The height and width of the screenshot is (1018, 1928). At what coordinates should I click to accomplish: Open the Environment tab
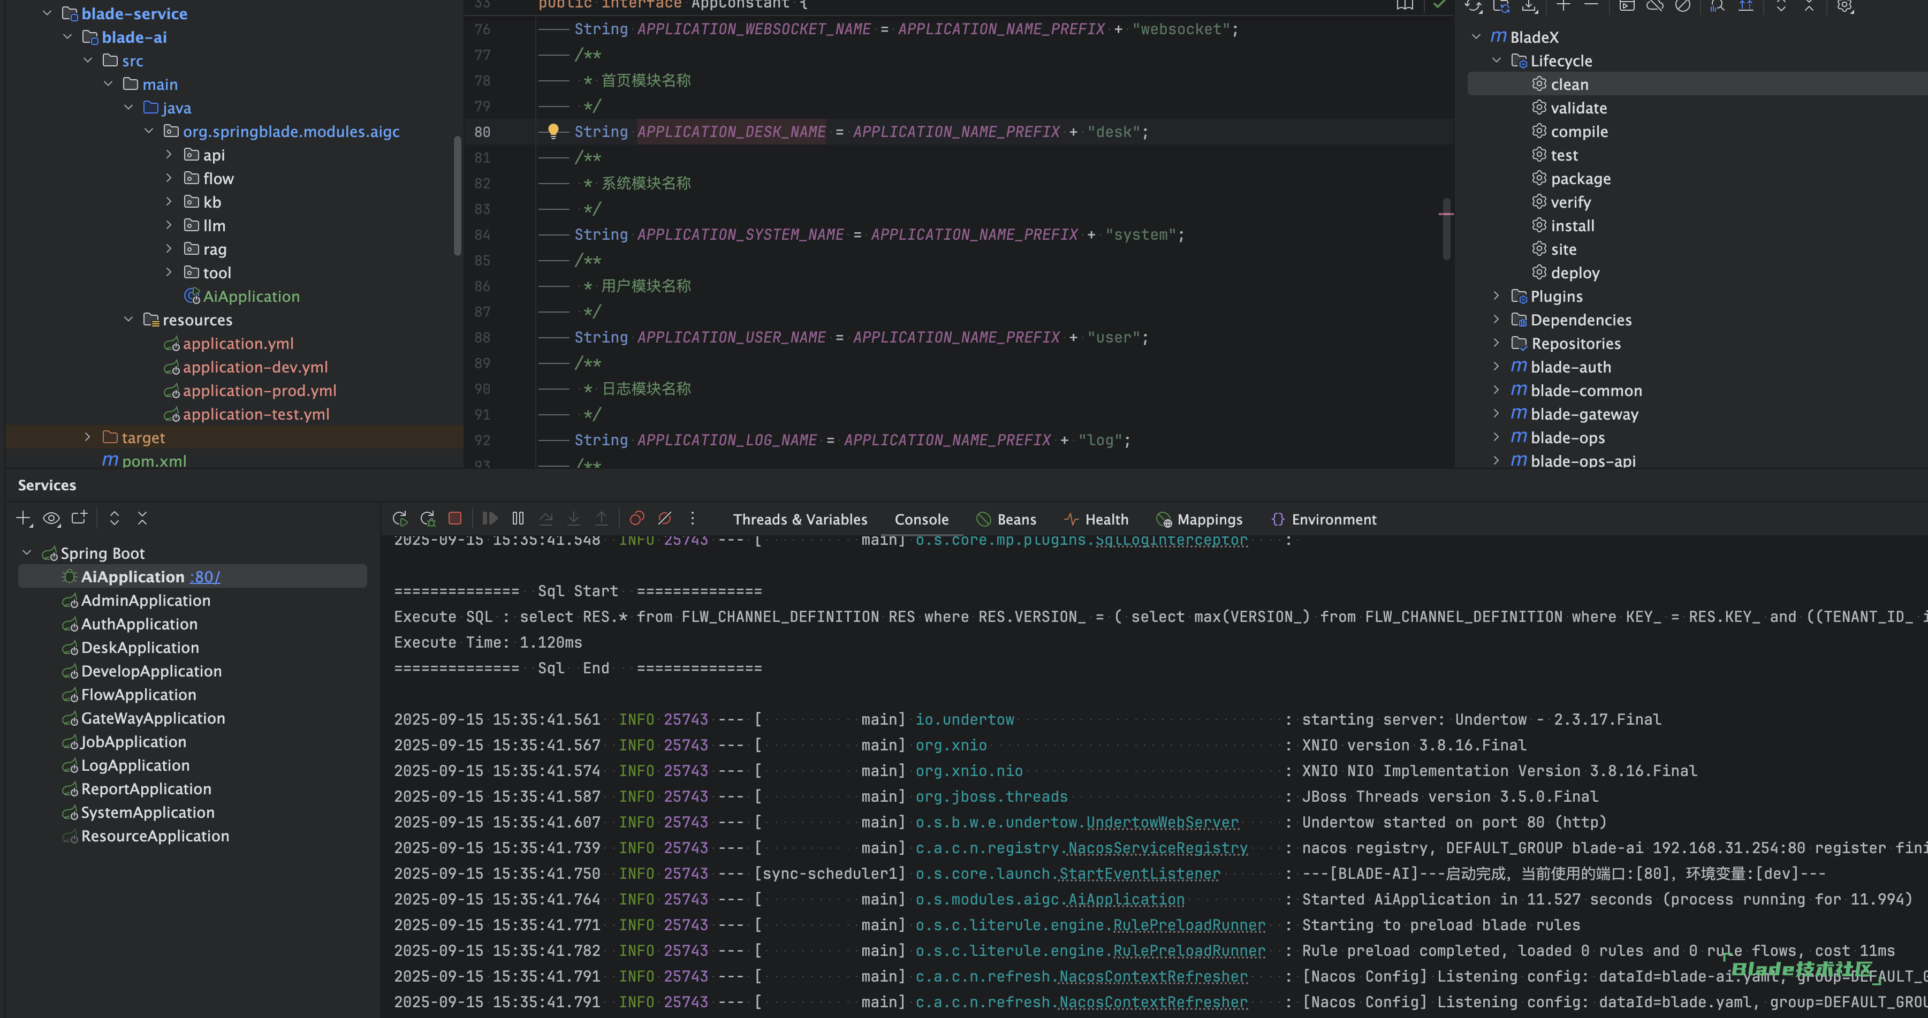click(1324, 519)
